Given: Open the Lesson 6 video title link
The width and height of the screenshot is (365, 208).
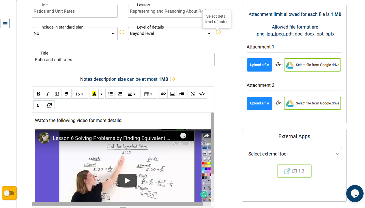Looking at the screenshot, I should coord(111,138).
